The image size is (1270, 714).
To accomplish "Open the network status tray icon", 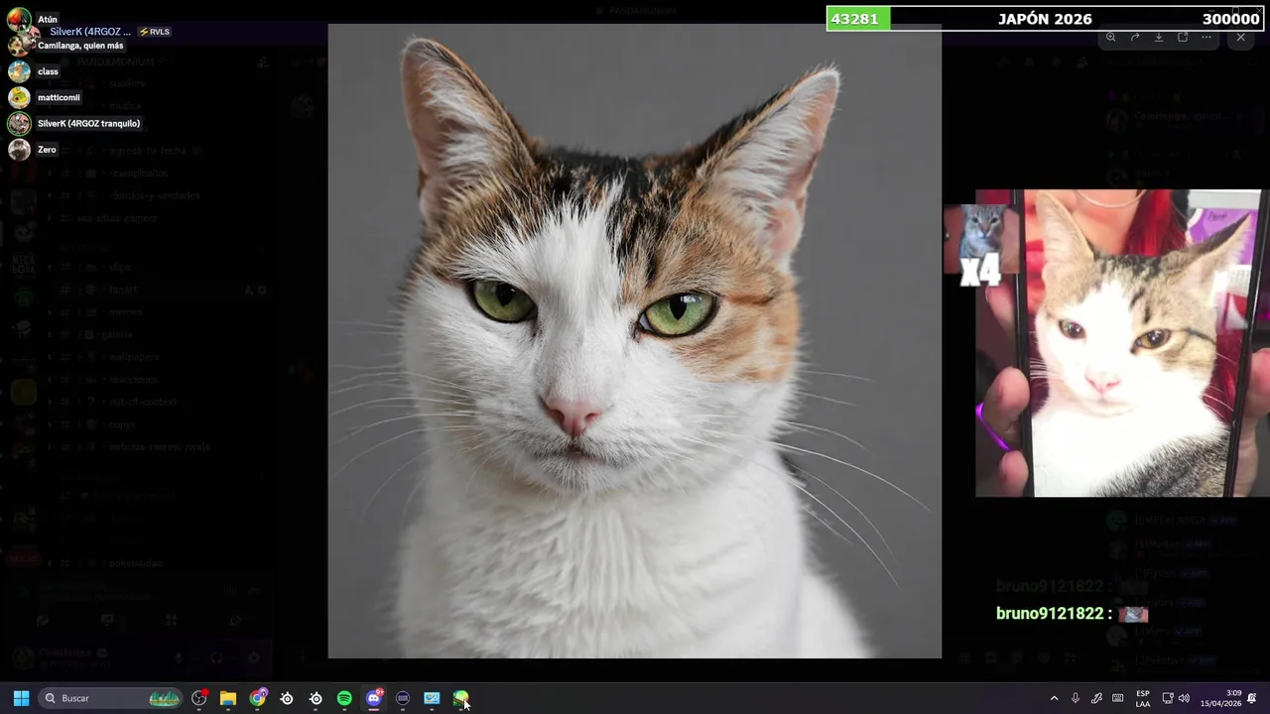I will tap(1168, 698).
